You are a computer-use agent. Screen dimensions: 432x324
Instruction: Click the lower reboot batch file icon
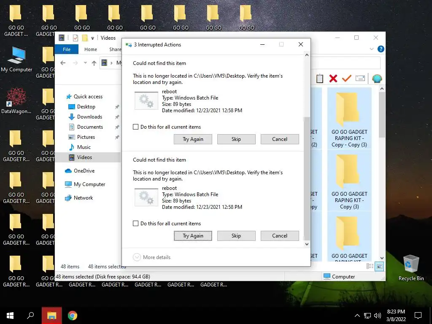[146, 197]
